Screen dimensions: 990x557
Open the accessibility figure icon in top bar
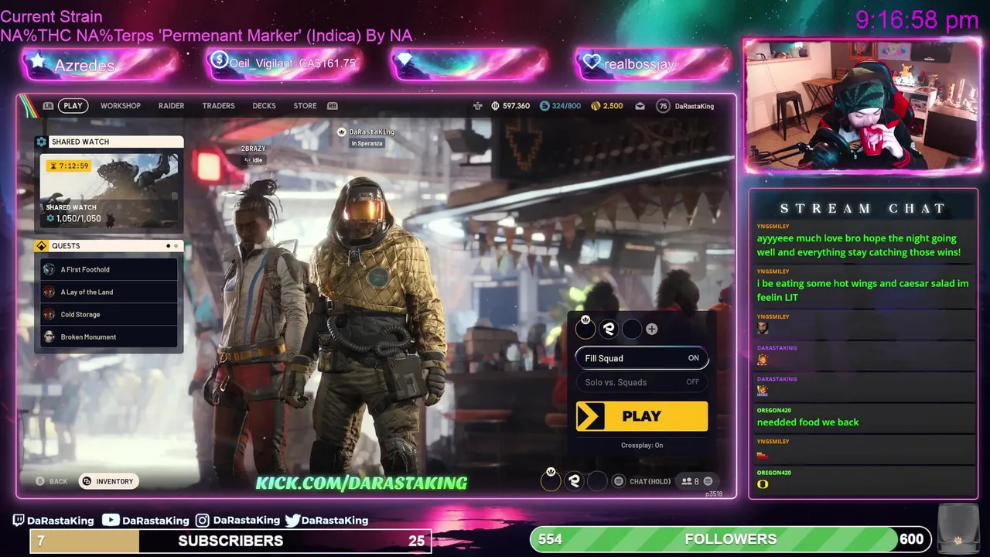(477, 106)
